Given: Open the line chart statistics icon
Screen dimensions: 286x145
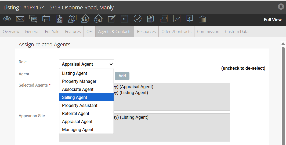Looking at the screenshot, I should (x=176, y=19).
